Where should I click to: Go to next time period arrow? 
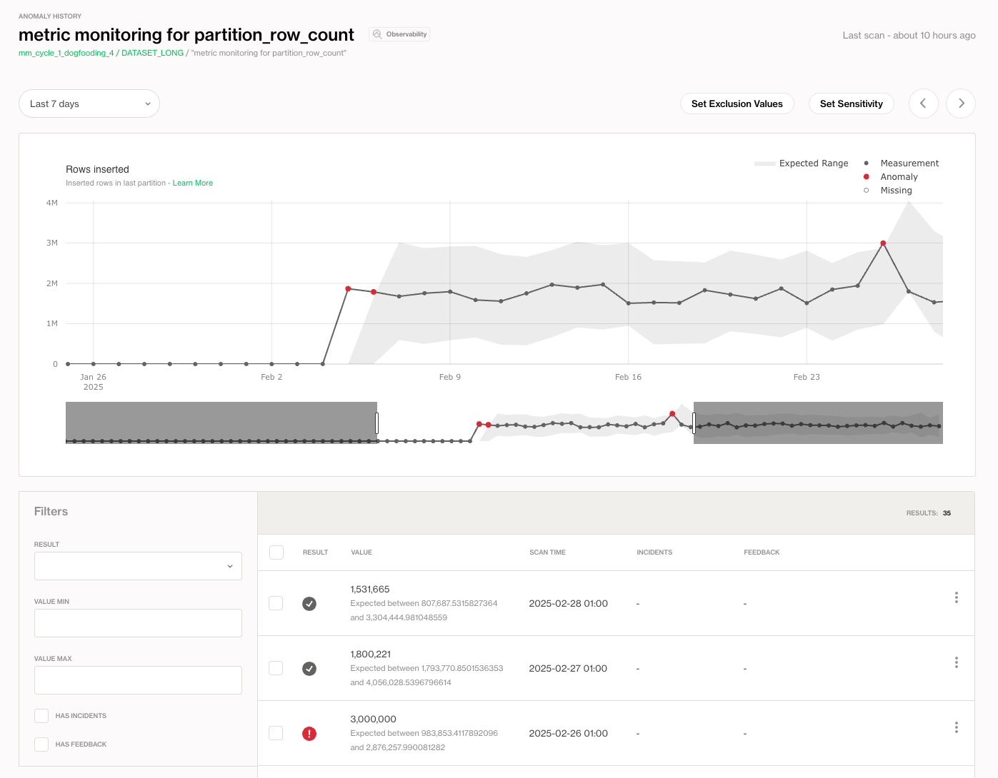pyautogui.click(x=961, y=103)
